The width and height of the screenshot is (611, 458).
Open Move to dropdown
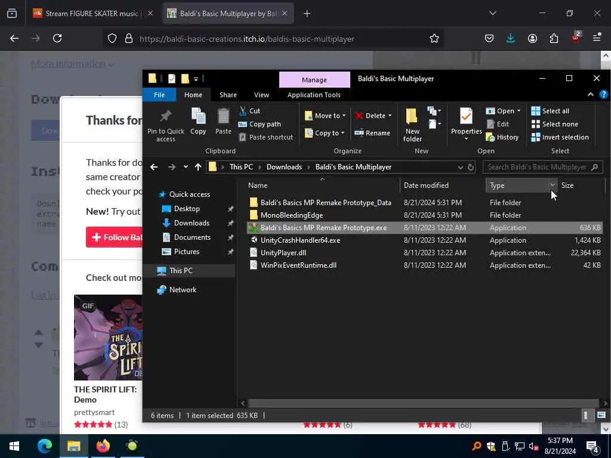tap(325, 116)
